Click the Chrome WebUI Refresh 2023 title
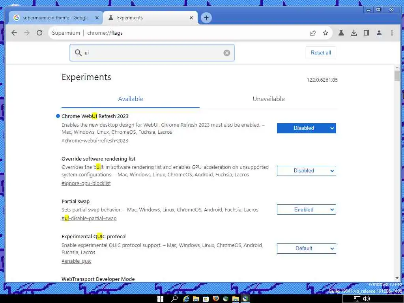This screenshot has width=404, height=303. (95, 116)
